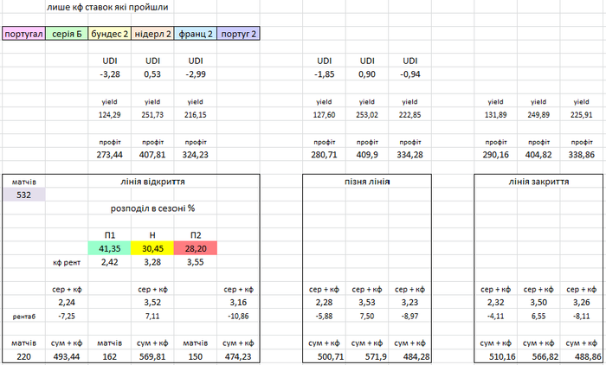Select the 'рентаб' row label
This screenshot has width=606, height=365.
tap(23, 317)
